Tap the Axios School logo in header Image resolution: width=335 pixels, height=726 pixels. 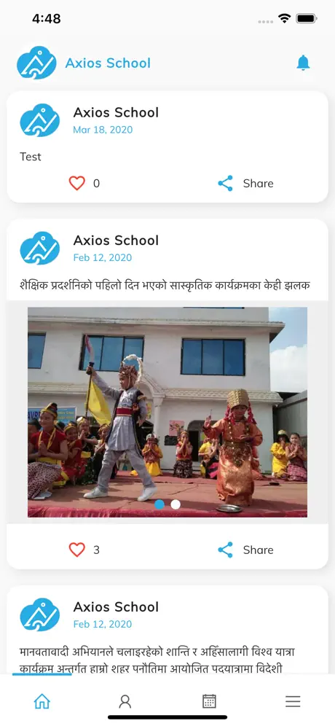(x=36, y=63)
